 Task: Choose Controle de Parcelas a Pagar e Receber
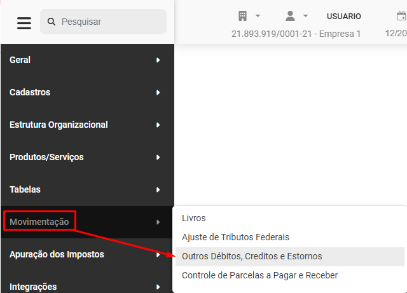click(290, 275)
